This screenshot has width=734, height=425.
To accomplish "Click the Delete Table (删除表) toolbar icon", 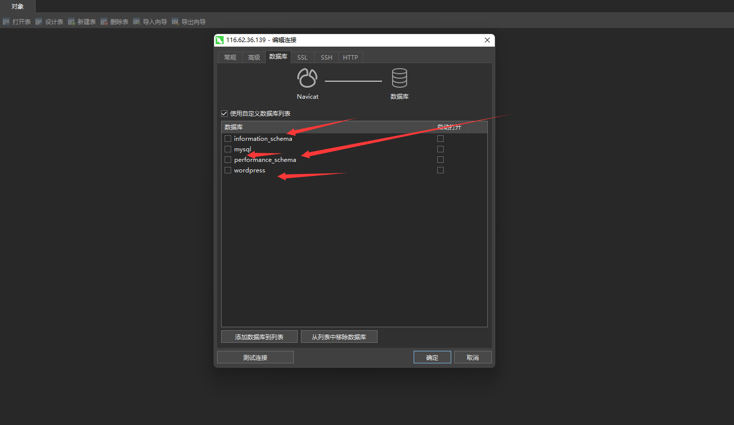I will [x=104, y=22].
